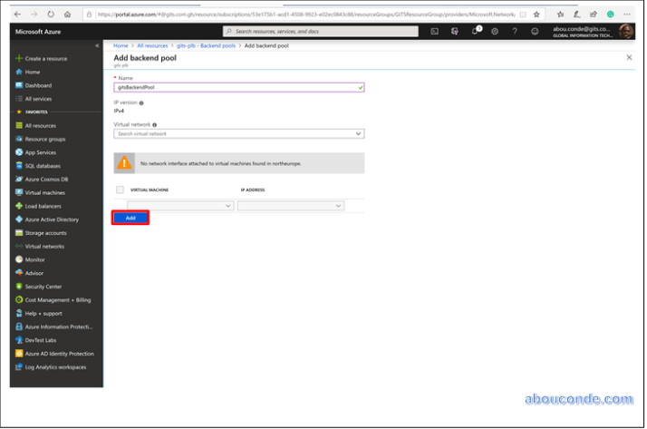Open the Virtual Machine dropdown
Image resolution: width=647 pixels, height=429 pixels.
pyautogui.click(x=173, y=206)
